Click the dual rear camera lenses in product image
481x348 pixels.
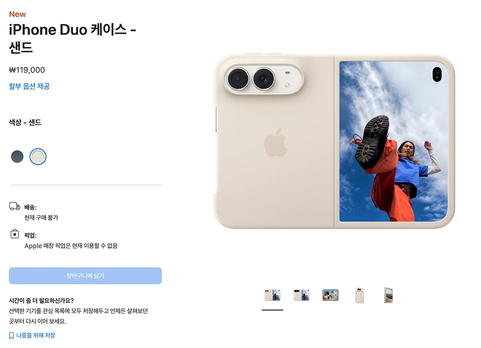pos(251,79)
